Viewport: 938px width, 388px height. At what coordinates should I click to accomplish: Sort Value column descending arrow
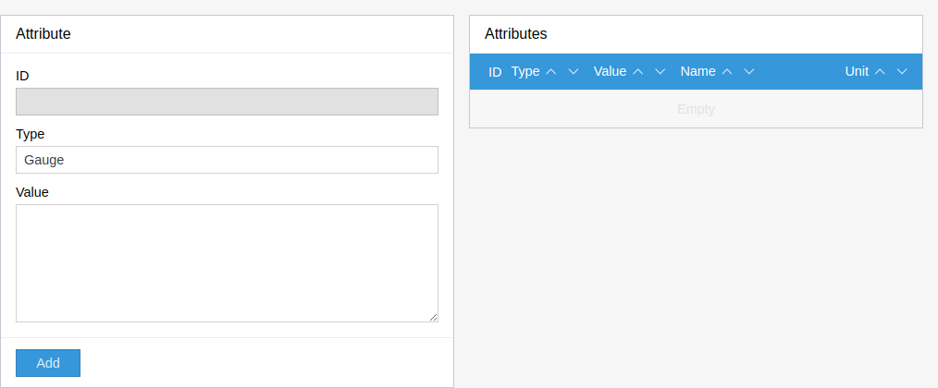coord(660,71)
